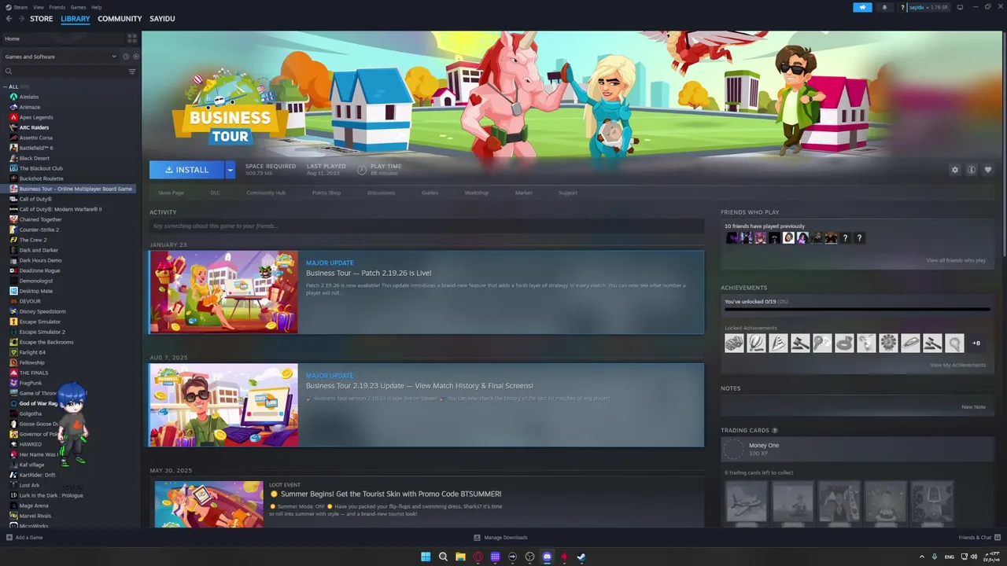This screenshot has width=1007, height=566.
Task: Click the blue INSTALL button
Action: pos(187,170)
